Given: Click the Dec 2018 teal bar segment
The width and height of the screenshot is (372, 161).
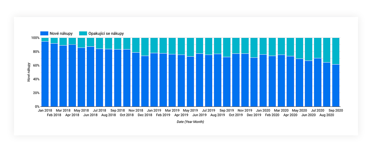Looking at the screenshot, I should pyautogui.click(x=145, y=47).
